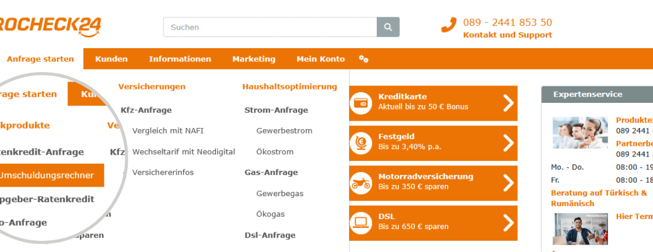
Task: Select Ökogas entry
Action: [x=270, y=214]
